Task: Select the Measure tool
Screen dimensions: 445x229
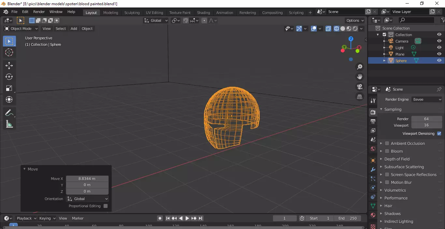Action: point(9,124)
